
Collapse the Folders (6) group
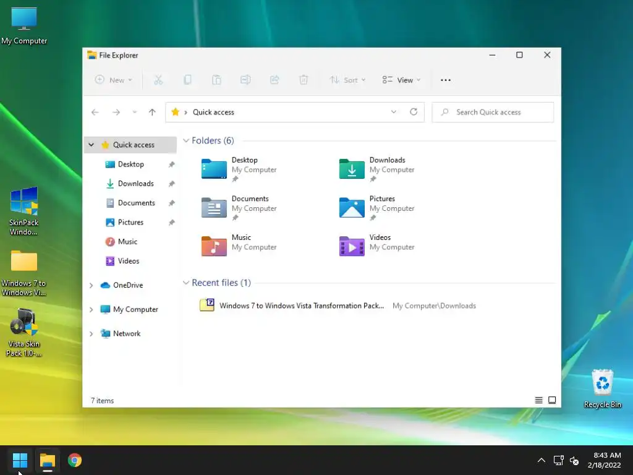tap(186, 140)
